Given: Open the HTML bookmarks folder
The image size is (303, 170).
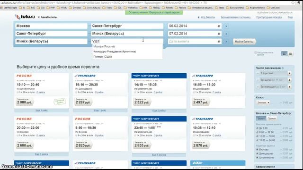Looking at the screenshot, I should [62, 8].
